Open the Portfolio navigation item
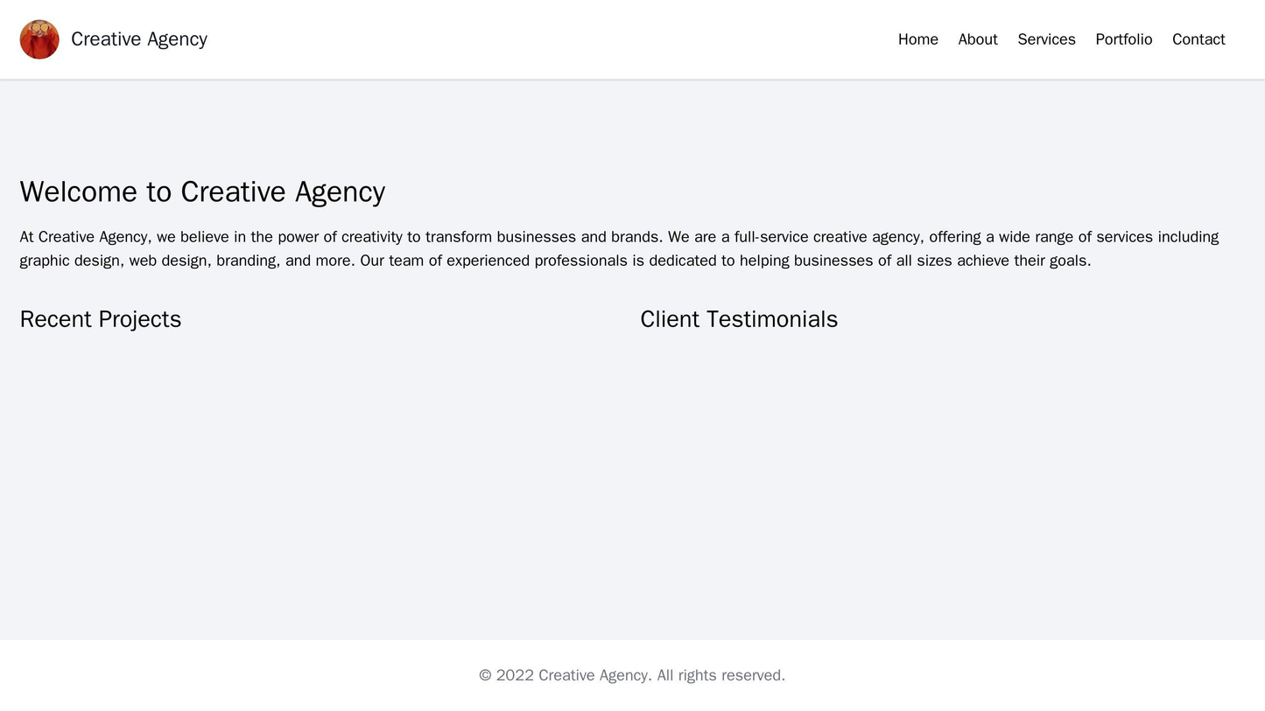 1122,38
